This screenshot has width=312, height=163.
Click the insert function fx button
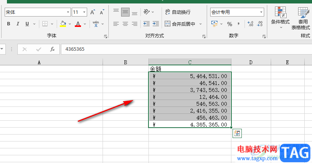pos(52,49)
